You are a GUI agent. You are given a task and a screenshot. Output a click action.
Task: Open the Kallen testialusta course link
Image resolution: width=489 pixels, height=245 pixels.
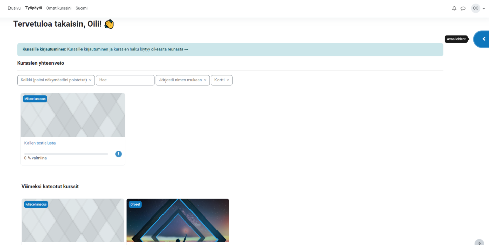click(x=40, y=143)
